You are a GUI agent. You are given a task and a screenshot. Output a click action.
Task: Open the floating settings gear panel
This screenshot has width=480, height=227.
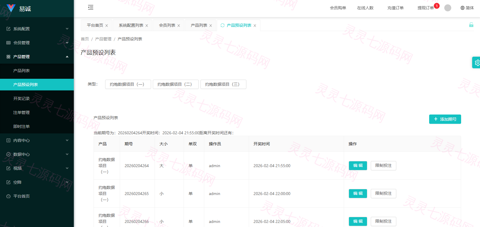477,62
